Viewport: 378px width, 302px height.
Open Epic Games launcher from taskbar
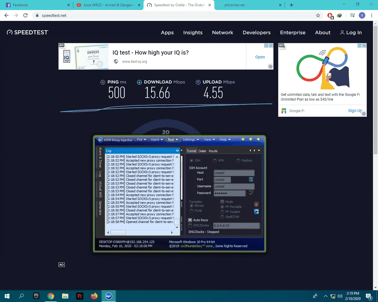(36, 296)
